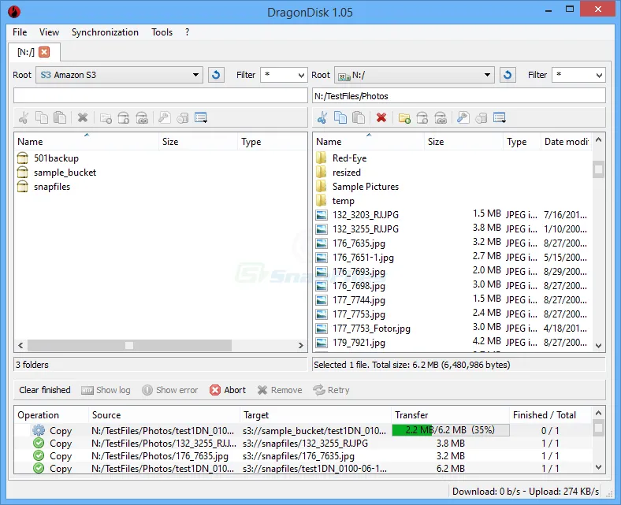This screenshot has width=621, height=505.
Task: Click Create bucket icon in left toolbar
Action: pyautogui.click(x=124, y=117)
